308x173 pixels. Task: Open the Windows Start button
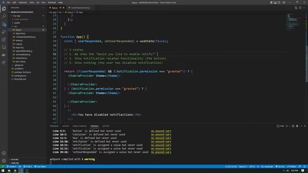3,171
